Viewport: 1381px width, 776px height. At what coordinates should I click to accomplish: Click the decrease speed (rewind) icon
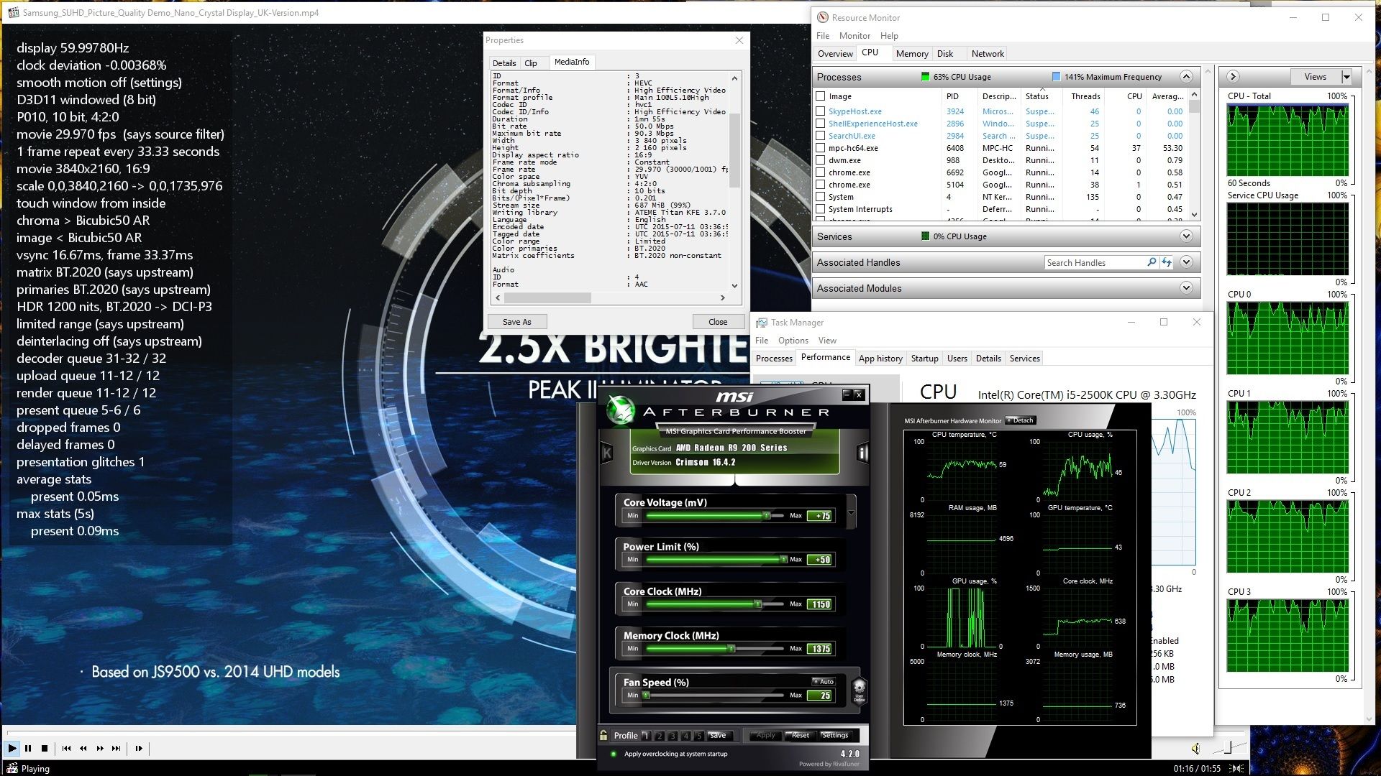click(83, 748)
